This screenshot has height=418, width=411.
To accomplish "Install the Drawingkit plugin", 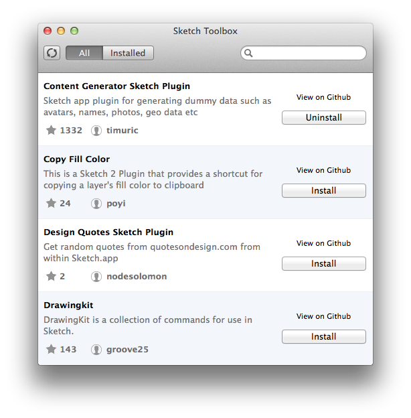I will [324, 337].
